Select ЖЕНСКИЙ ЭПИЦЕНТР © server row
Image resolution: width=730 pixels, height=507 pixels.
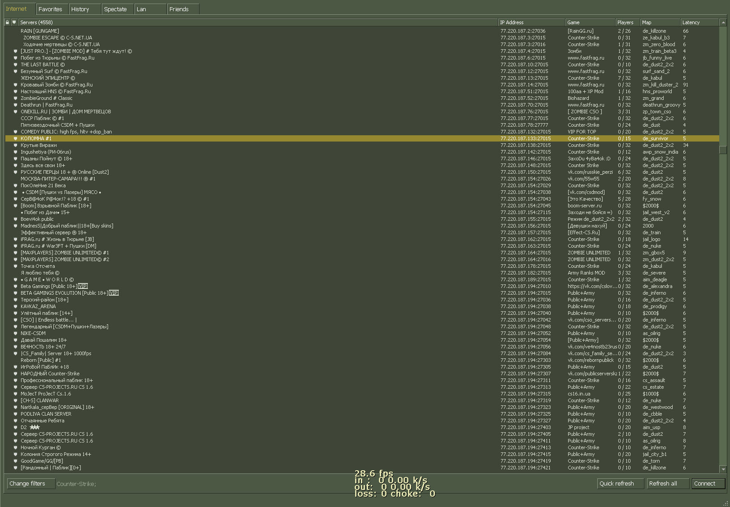coord(362,78)
